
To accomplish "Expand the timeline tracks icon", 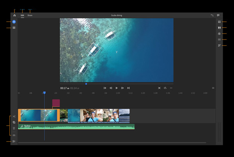I will [14, 135].
